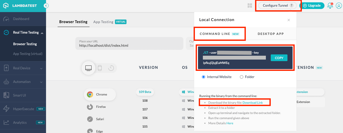Collapse the sidebar with the arrow button
The width and height of the screenshot is (343, 133).
(x=46, y=6)
